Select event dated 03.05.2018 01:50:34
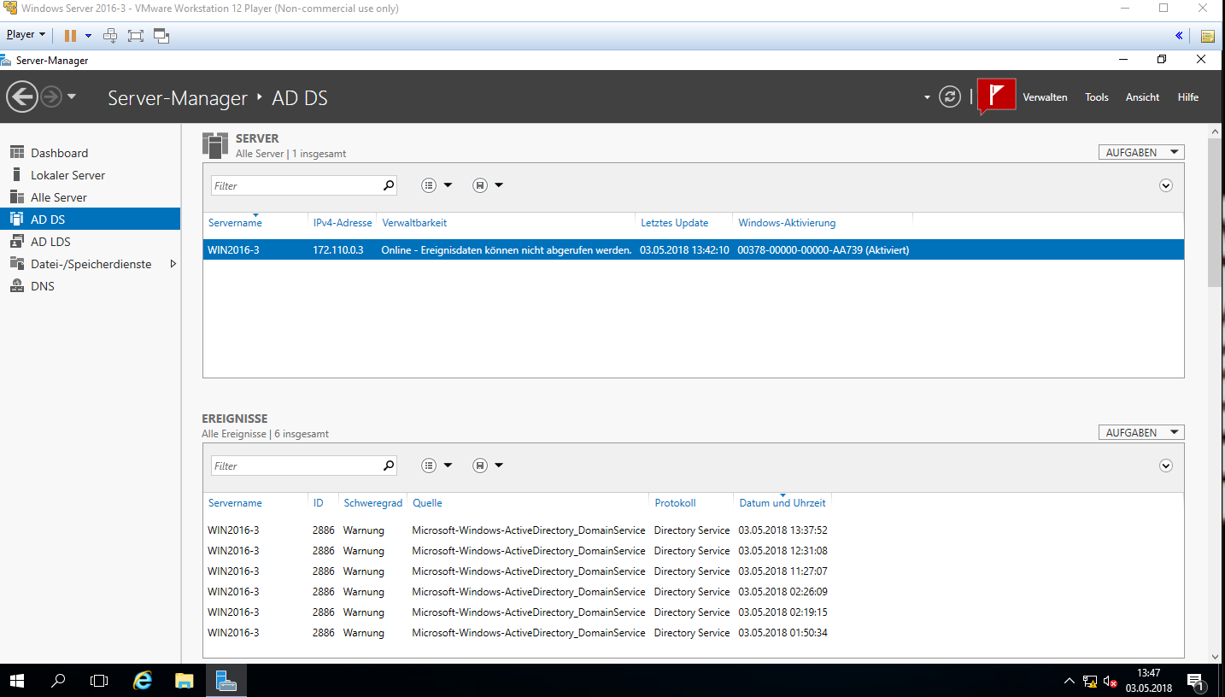This screenshot has height=697, width=1225. point(693,633)
